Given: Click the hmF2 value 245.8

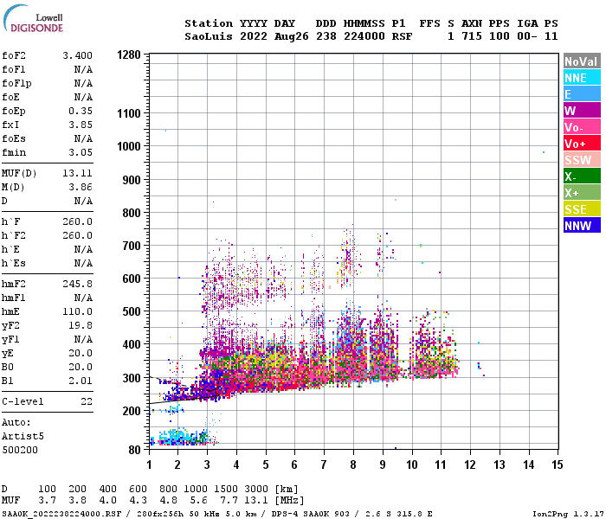Looking at the screenshot, I should pyautogui.click(x=77, y=284).
